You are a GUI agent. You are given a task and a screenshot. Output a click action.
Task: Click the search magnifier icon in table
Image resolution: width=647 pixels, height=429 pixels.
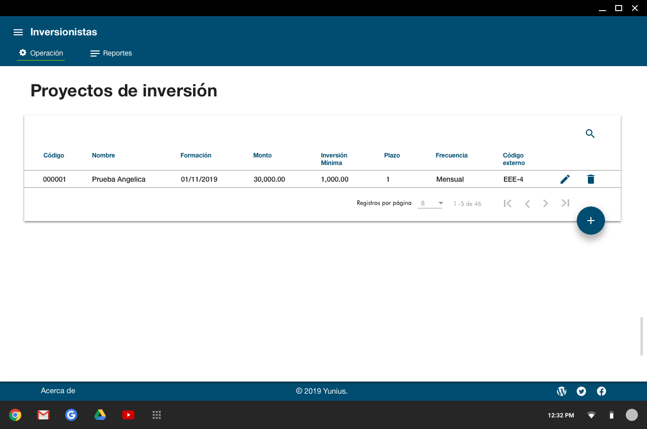tap(590, 134)
